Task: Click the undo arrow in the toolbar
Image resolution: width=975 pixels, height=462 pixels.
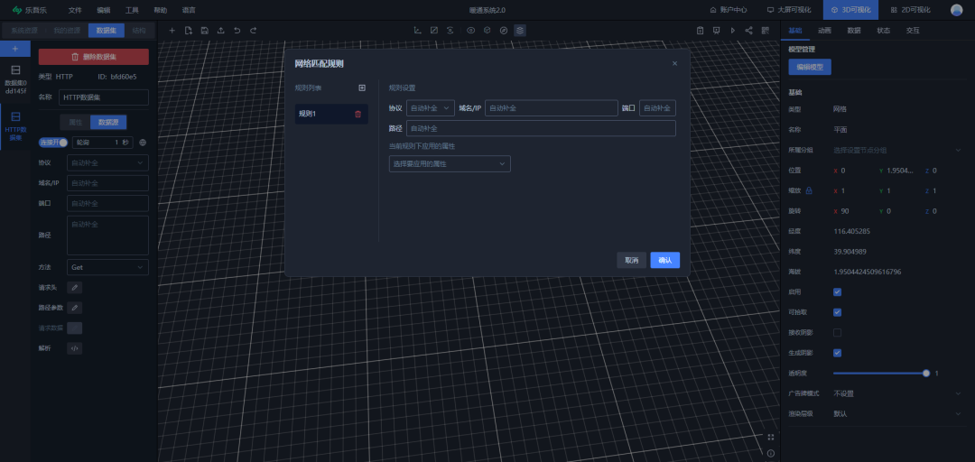Action: click(x=237, y=31)
